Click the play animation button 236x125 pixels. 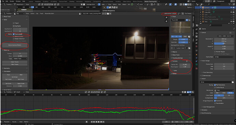point(99,122)
